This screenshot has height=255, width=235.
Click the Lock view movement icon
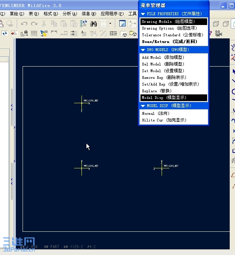pyautogui.click(x=24, y=33)
